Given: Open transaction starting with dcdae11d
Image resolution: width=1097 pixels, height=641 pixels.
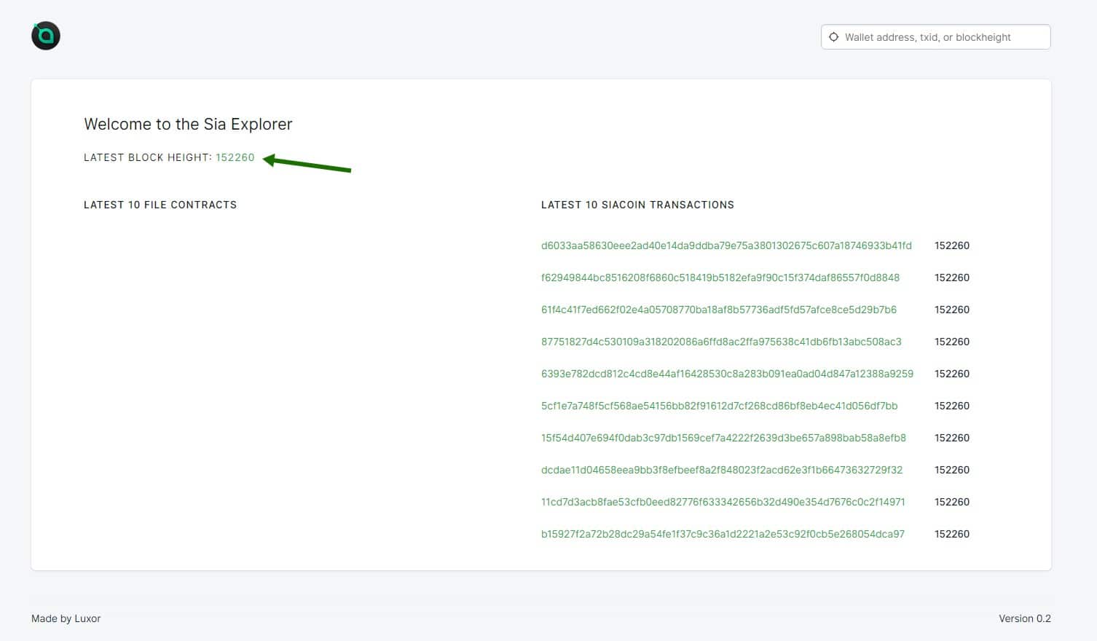Looking at the screenshot, I should coord(722,470).
